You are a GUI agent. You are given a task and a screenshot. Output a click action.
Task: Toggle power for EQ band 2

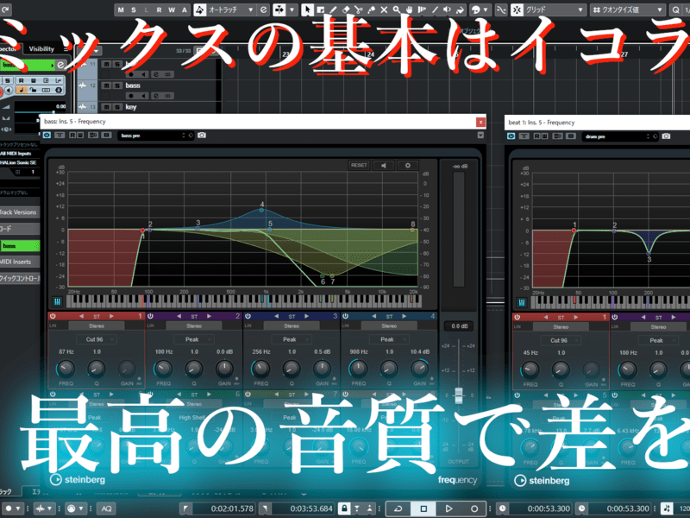click(150, 318)
